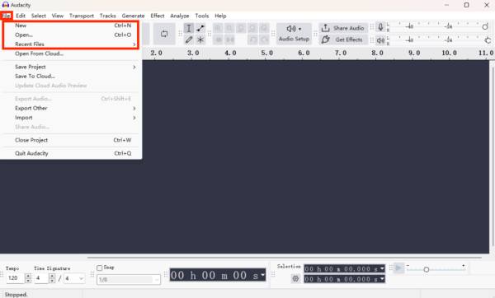Click the 6.0 mark on timeline ruler

pos(304,53)
